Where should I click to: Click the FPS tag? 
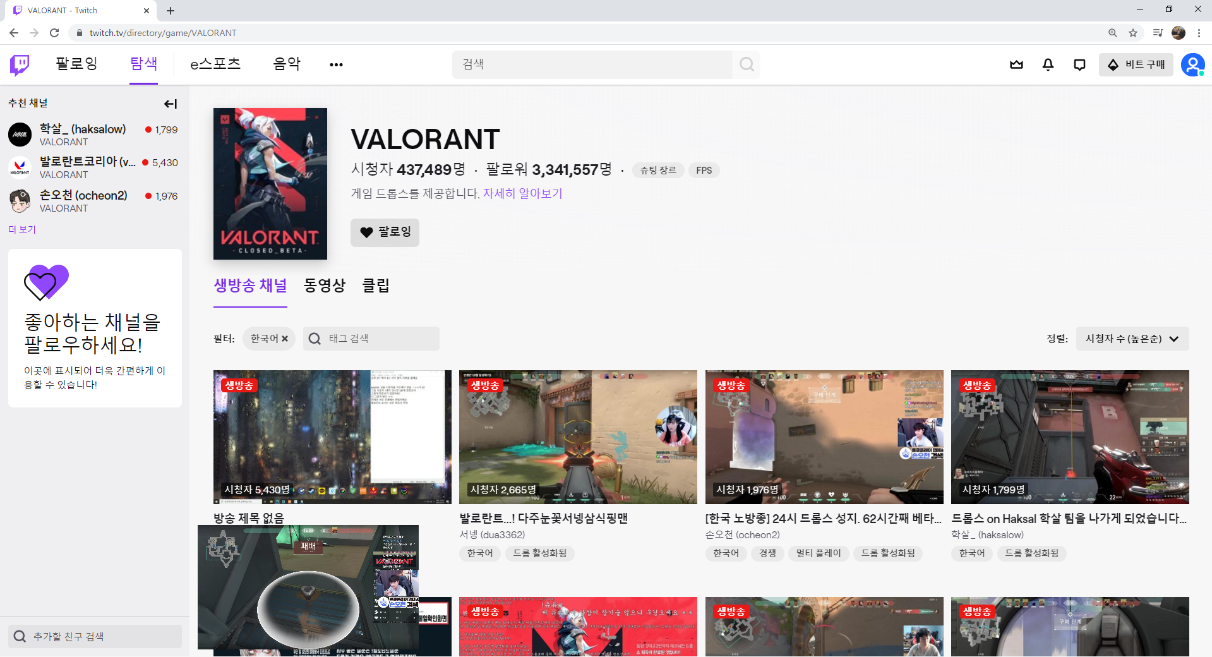704,170
